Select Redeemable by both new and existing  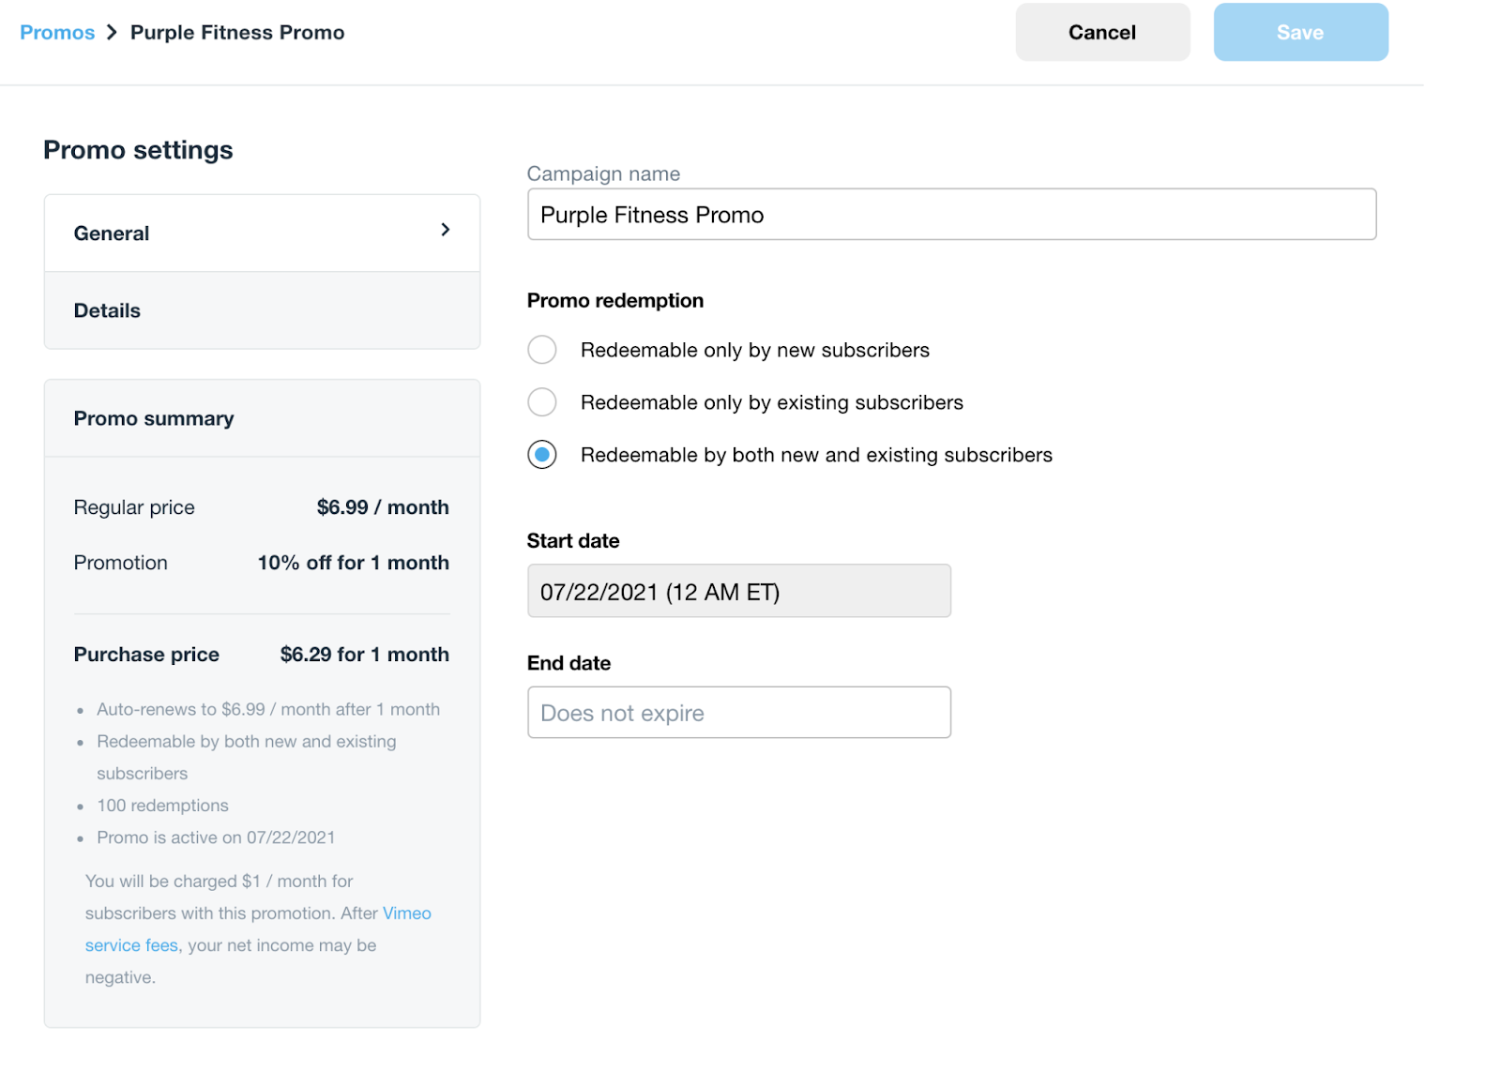click(542, 455)
